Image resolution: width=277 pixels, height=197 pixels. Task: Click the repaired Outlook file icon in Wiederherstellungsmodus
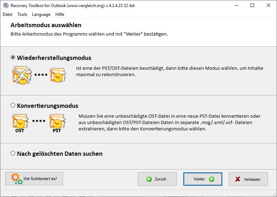coord(58,75)
